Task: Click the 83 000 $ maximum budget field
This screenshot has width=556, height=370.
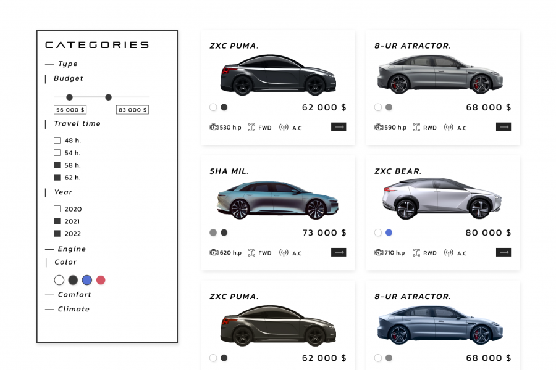Action: pos(133,110)
